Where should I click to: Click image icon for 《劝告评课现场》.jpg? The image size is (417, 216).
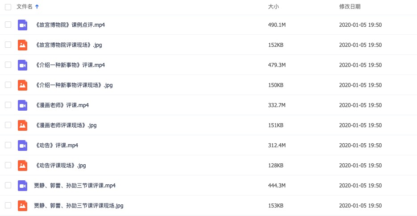pyautogui.click(x=22, y=165)
